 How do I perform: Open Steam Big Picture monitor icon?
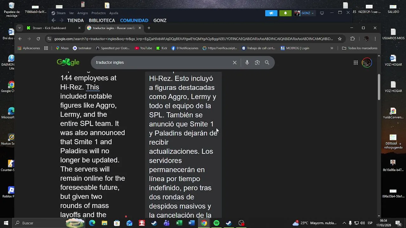coord(322,13)
